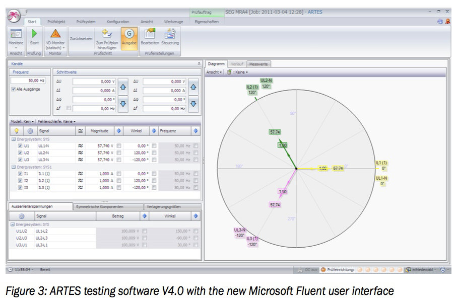Switch to the Messwerte tab
457x301 pixels.
(258, 64)
